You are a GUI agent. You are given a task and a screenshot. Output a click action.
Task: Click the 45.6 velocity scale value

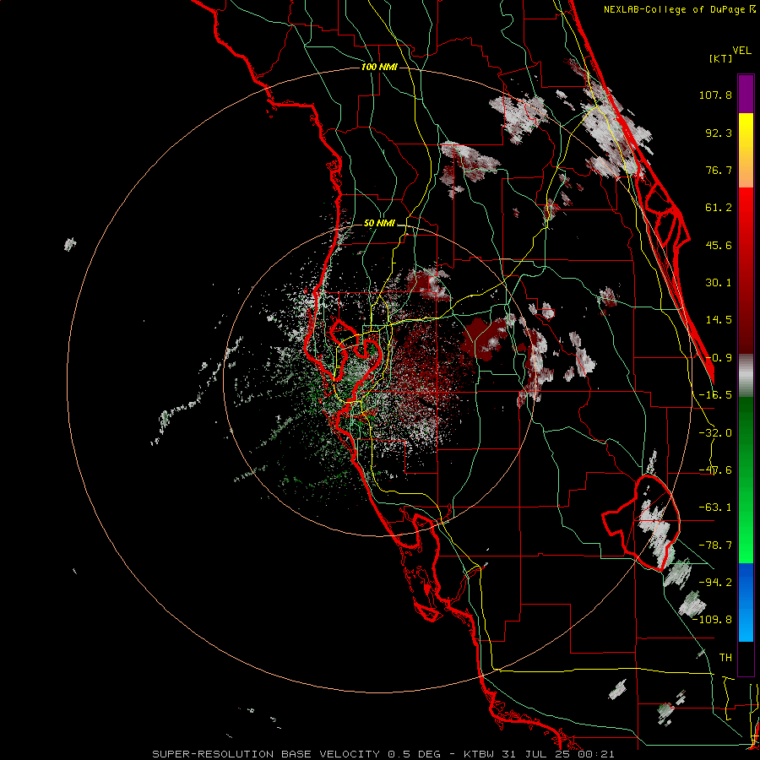(x=719, y=245)
